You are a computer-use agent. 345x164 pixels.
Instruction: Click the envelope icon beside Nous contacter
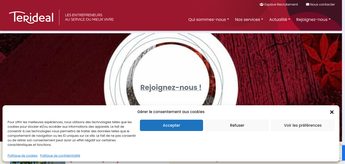[308, 5]
